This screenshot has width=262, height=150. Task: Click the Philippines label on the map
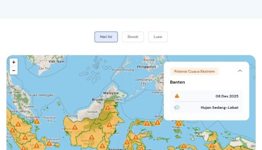click(x=146, y=67)
